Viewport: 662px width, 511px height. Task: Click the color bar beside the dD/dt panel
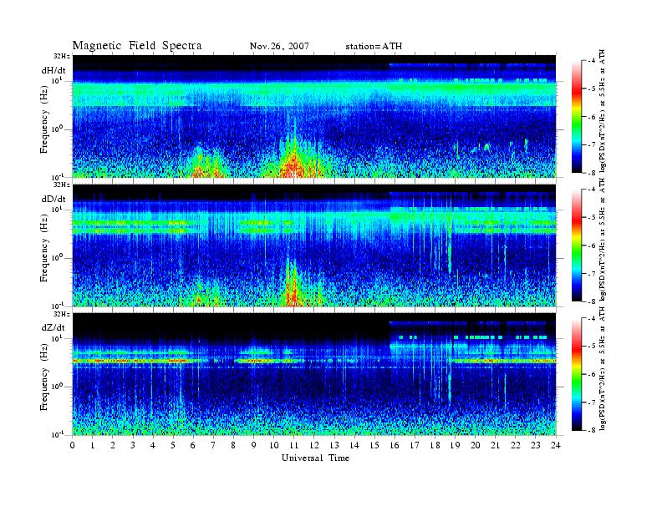pyautogui.click(x=577, y=245)
